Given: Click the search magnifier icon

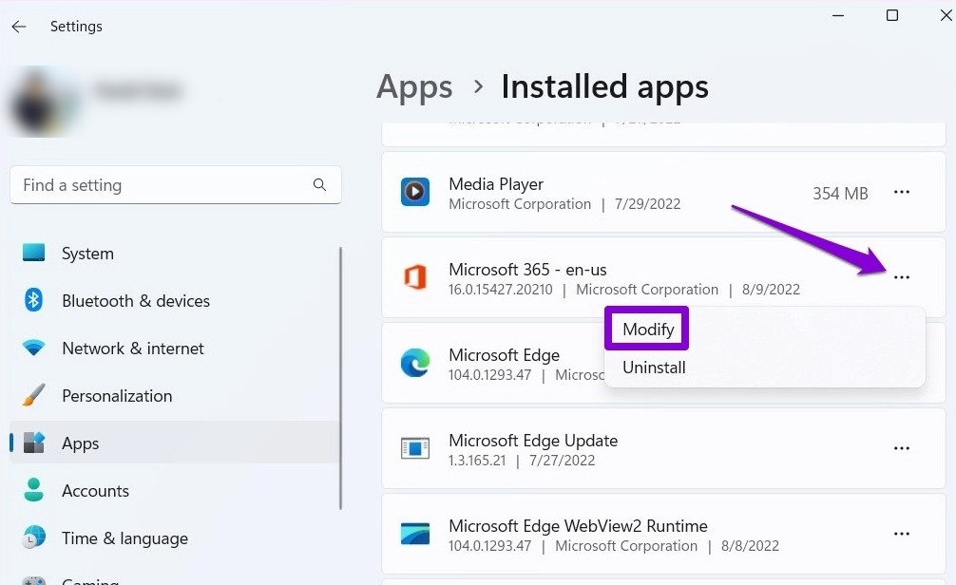Looking at the screenshot, I should 319,184.
